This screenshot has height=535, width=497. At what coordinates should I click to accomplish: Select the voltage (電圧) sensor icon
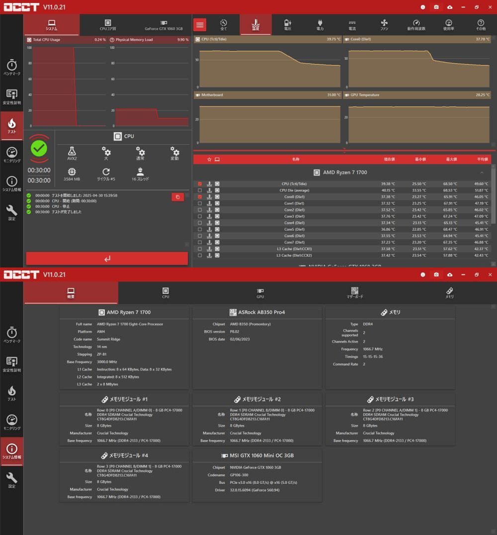(288, 24)
